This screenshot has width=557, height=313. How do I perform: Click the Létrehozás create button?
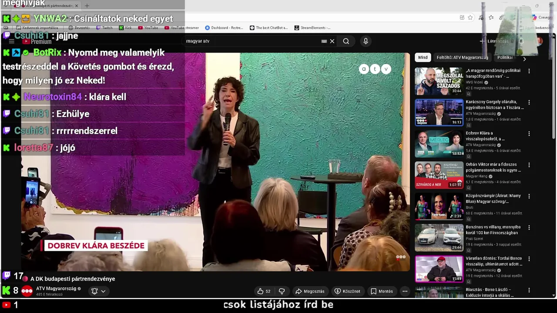(494, 41)
